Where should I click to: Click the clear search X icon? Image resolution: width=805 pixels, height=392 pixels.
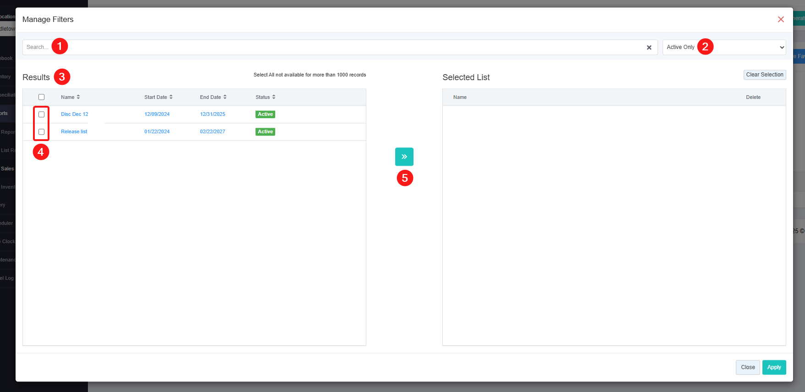tap(649, 48)
